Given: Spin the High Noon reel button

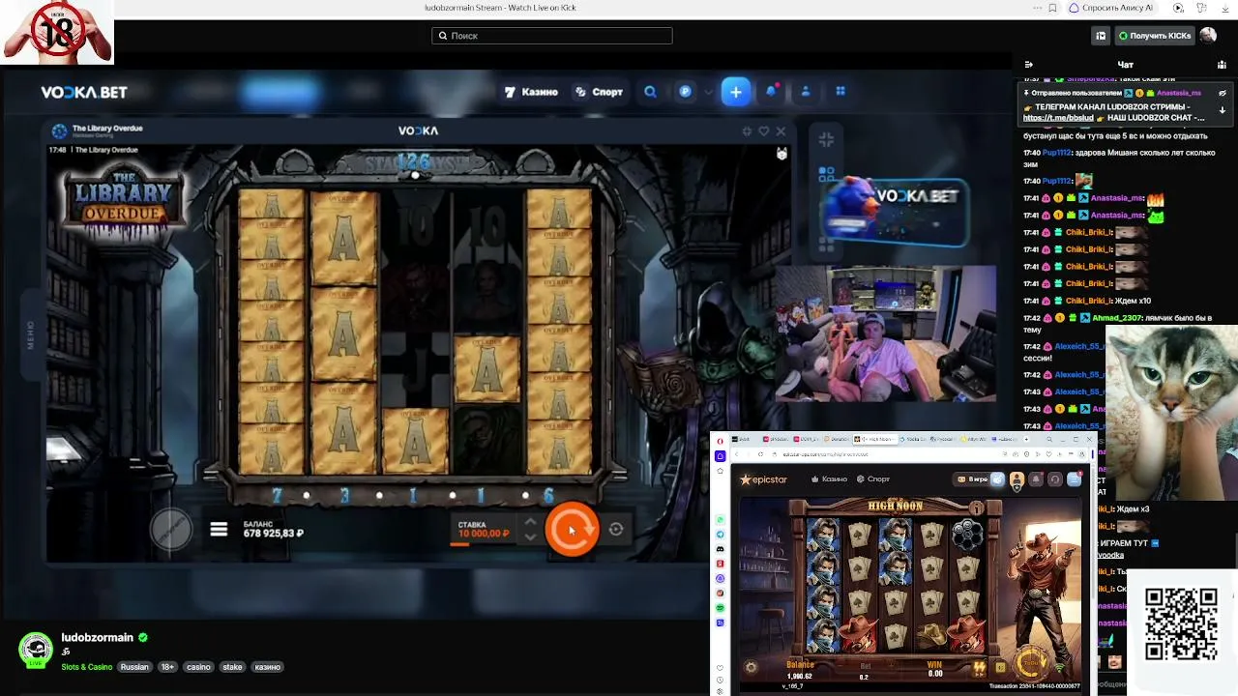Looking at the screenshot, I should point(1032,663).
